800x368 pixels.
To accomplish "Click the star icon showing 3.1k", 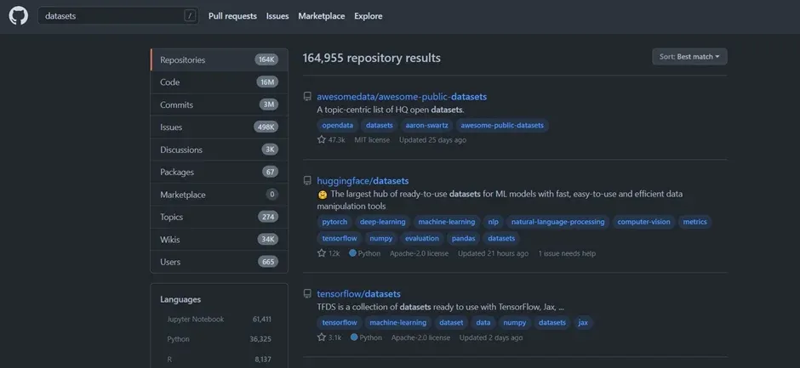I will (322, 337).
